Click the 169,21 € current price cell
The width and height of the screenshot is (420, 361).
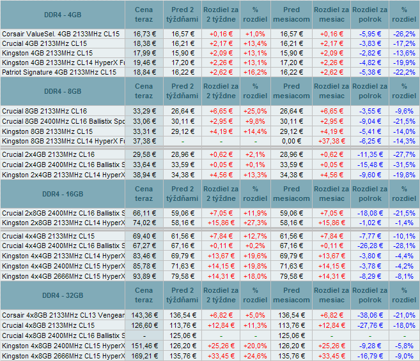pyautogui.click(x=144, y=356)
